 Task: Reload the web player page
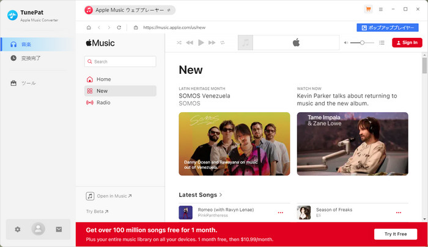point(119,27)
